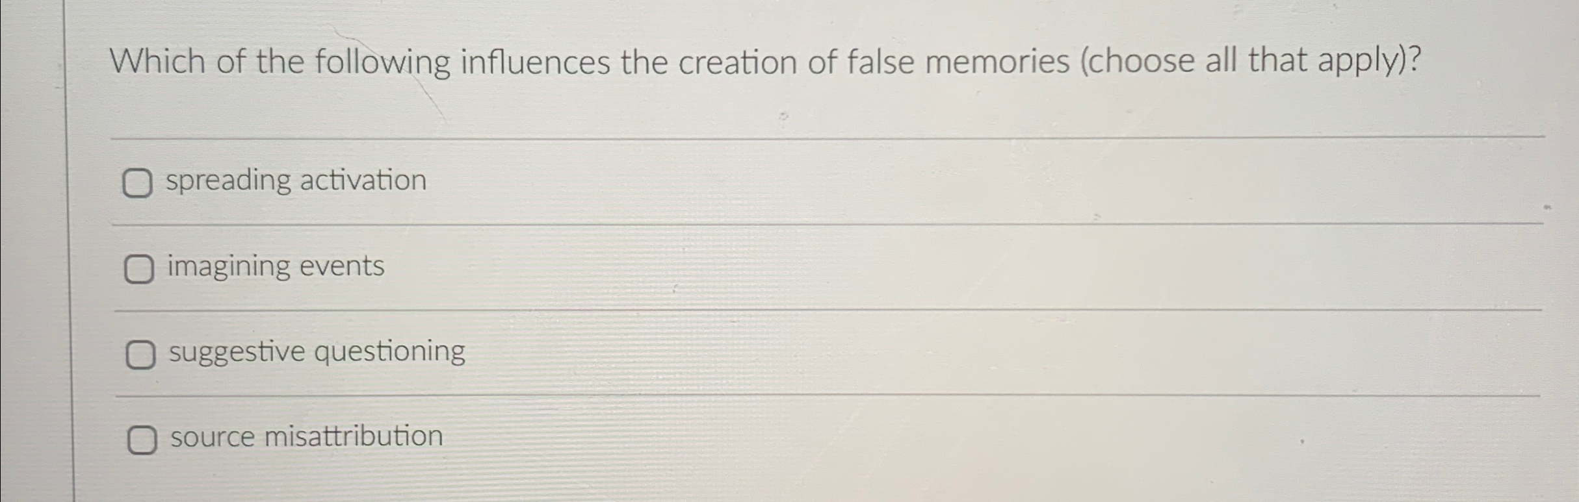Click the suggestive questioning label text
The image size is (1579, 502).
[316, 351]
